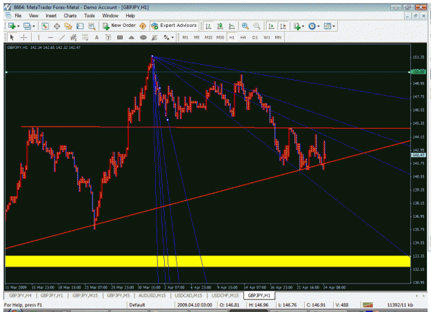Expand the Arrows tool dropdown

coord(172,37)
